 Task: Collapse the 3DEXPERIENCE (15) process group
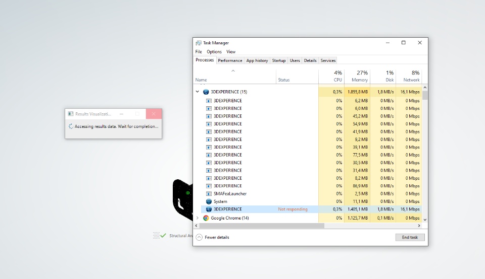point(198,92)
